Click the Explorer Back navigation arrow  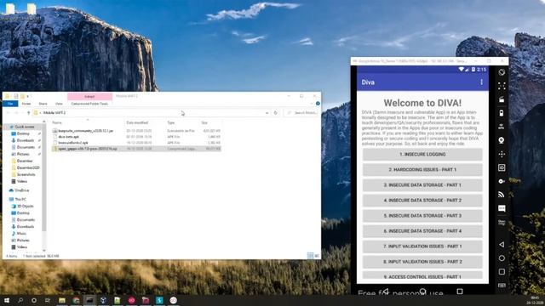tap(8, 113)
